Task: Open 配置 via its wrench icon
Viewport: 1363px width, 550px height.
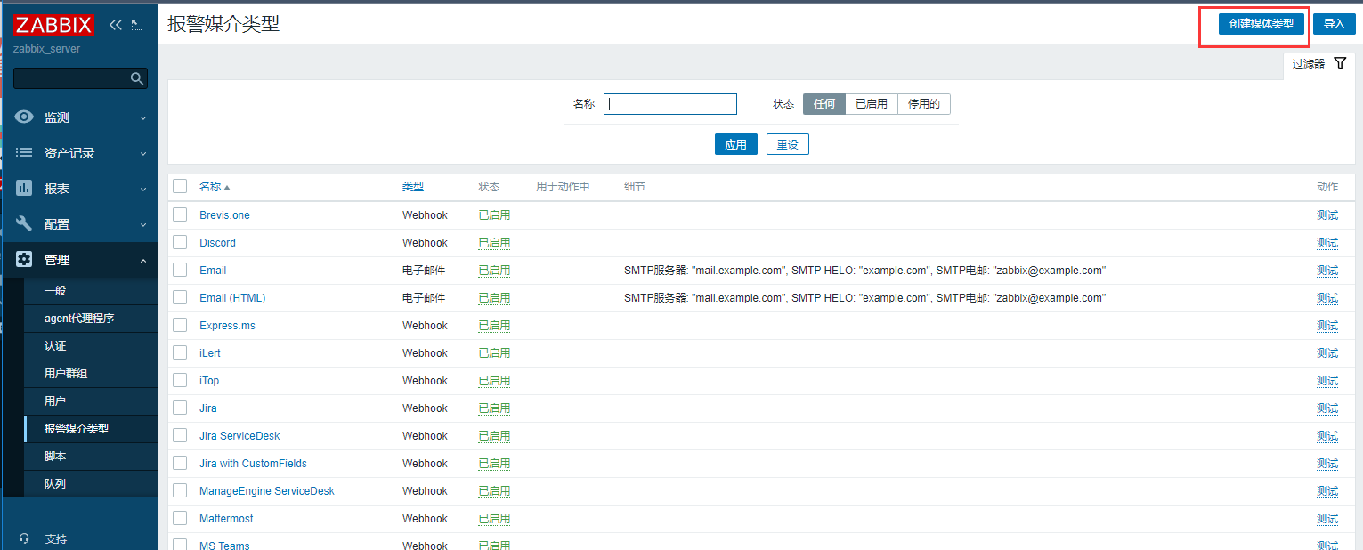Action: coord(24,223)
